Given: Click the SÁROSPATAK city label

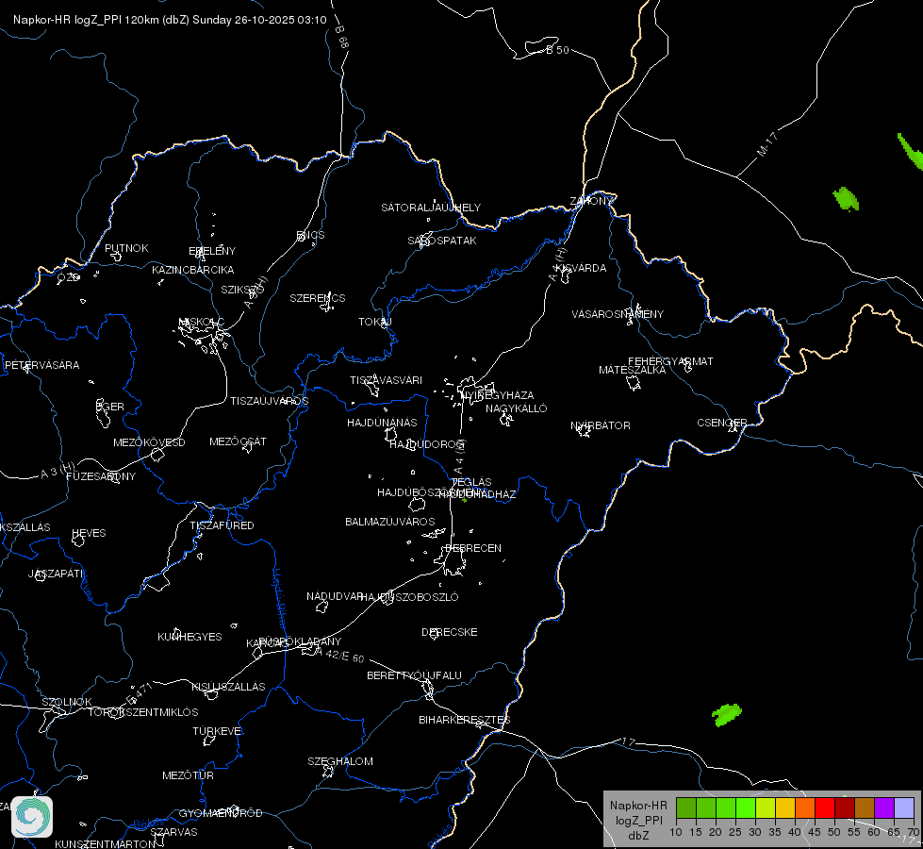Looking at the screenshot, I should pyautogui.click(x=442, y=241).
